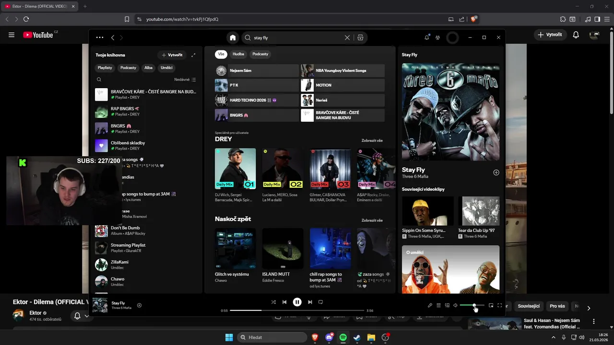The height and width of the screenshot is (345, 614).
Task: Open Steam from Windows taskbar
Action: tap(357, 337)
